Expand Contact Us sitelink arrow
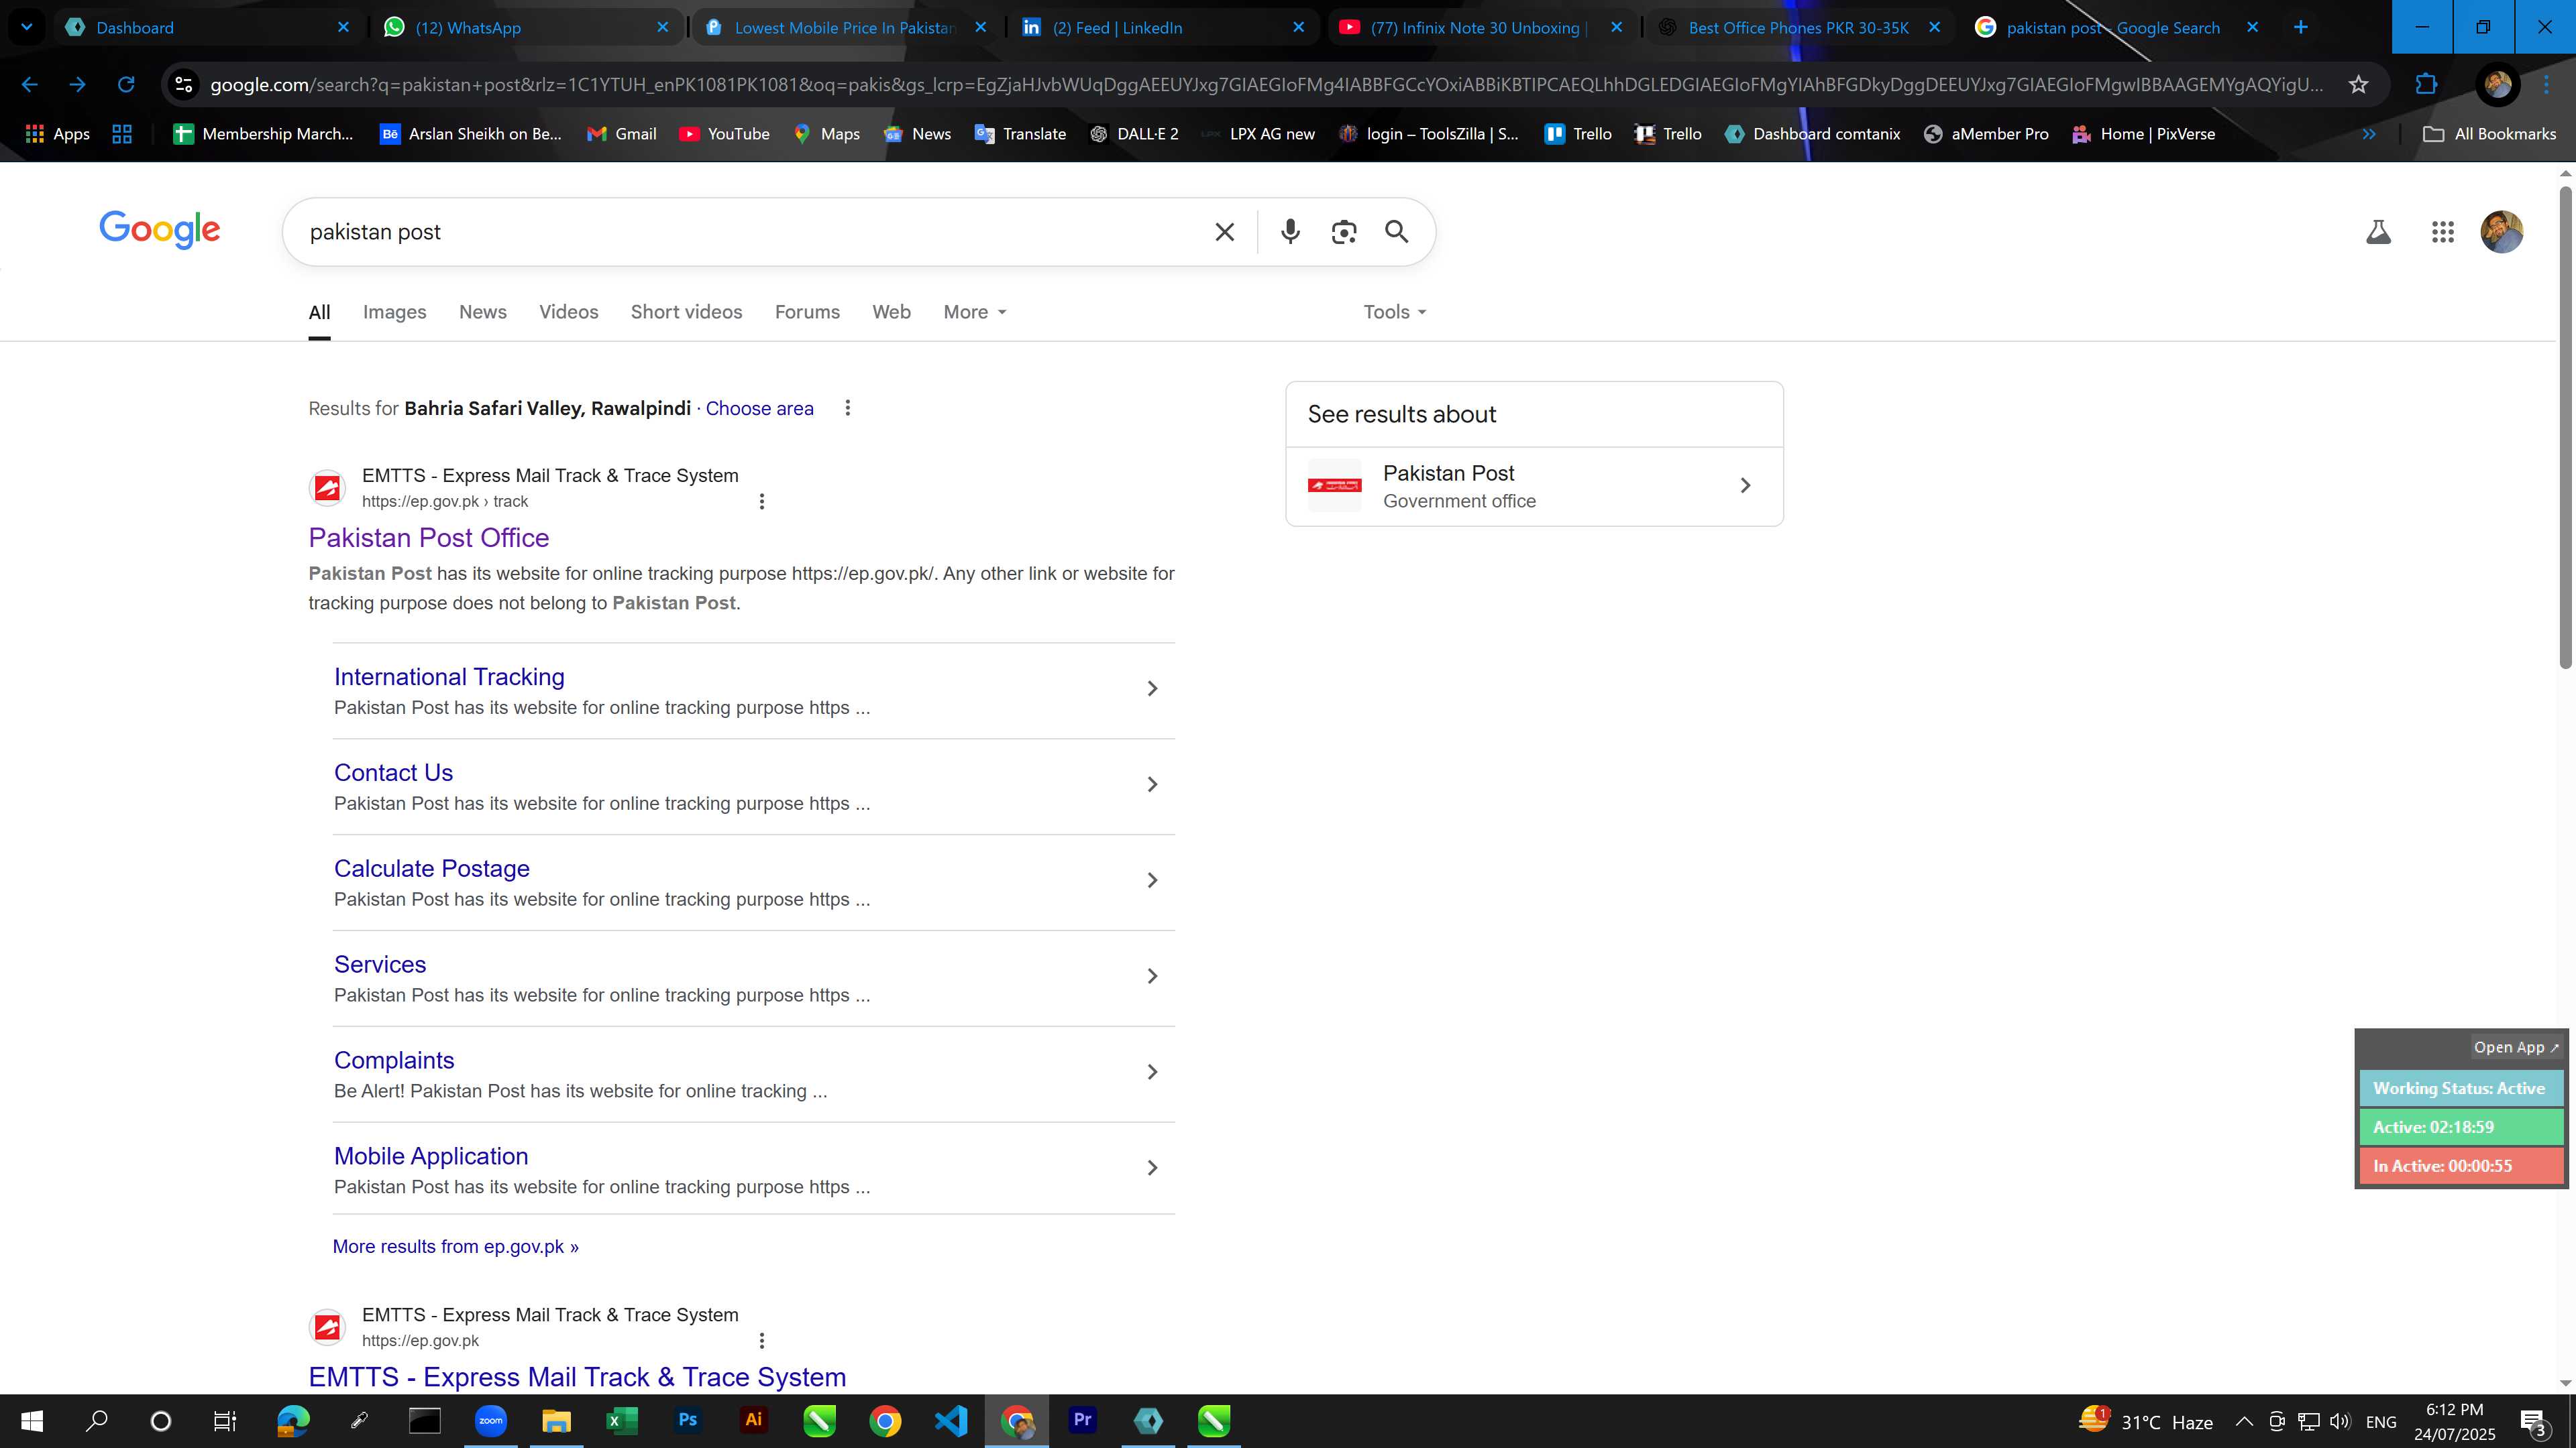Image resolution: width=2576 pixels, height=1448 pixels. pos(1152,784)
